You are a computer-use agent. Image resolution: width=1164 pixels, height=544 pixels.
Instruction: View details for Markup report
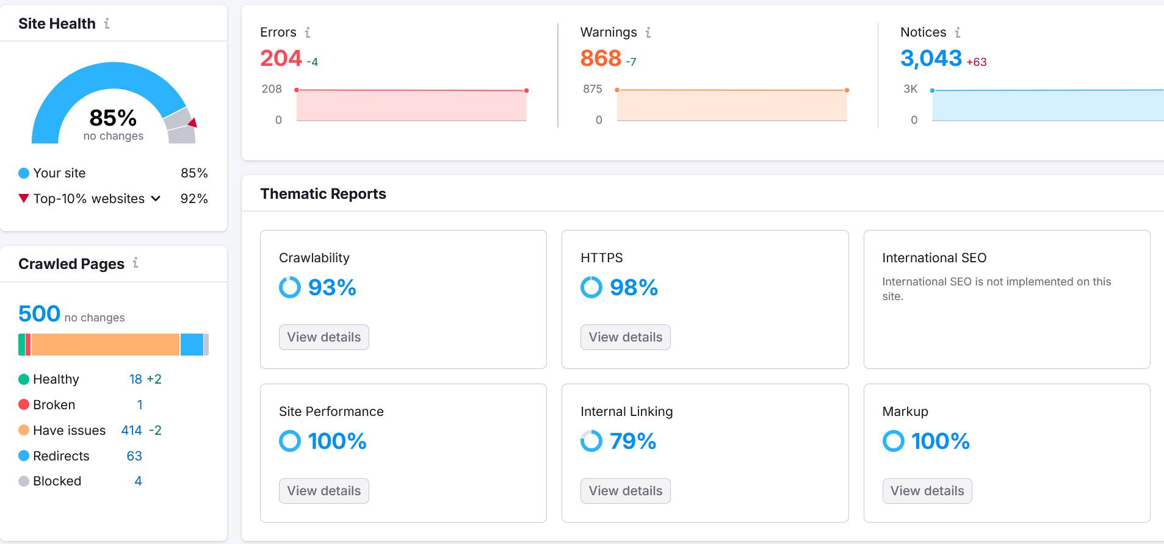(x=927, y=491)
